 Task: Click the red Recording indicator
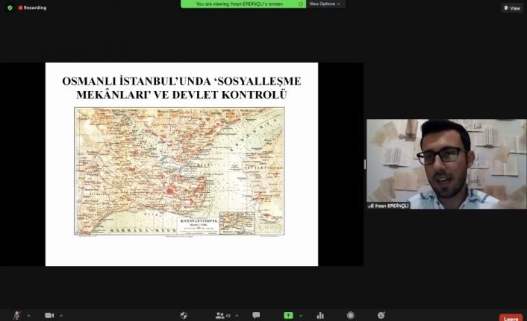point(32,7)
